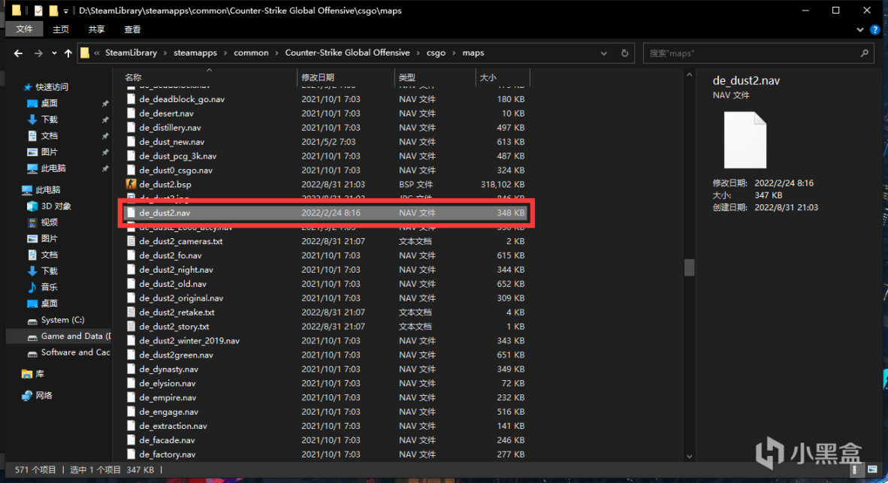
Task: Go forward with the forward arrow
Action: [38, 53]
